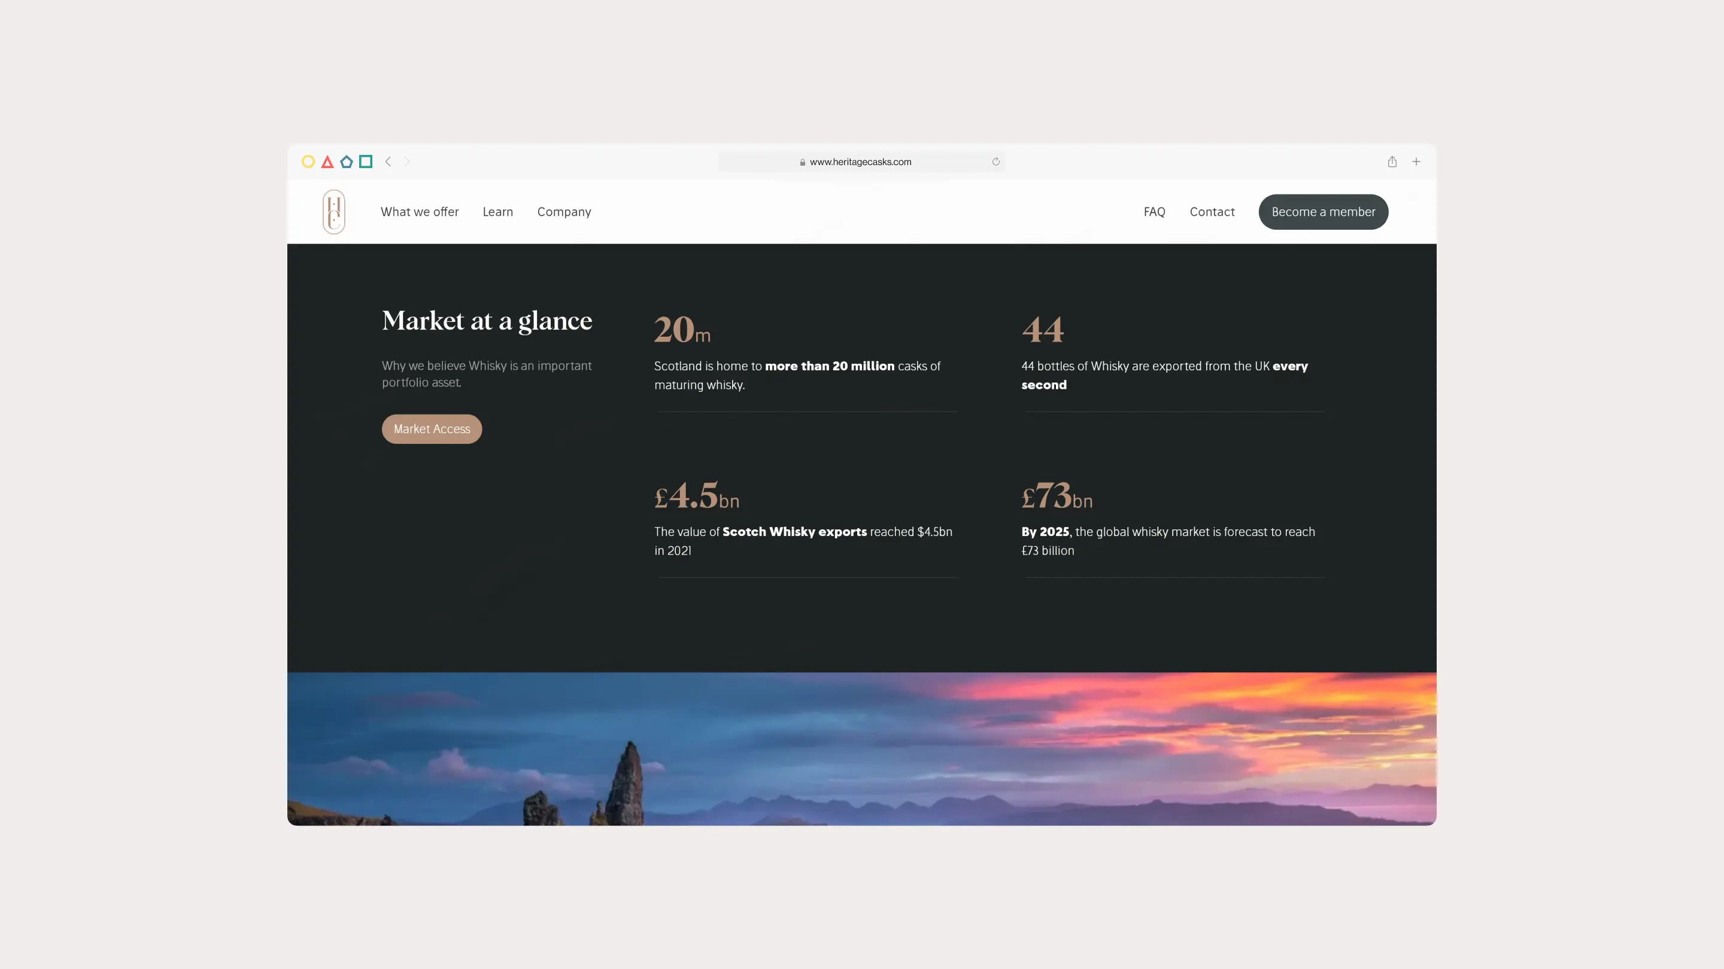
Task: Click the Heritage Casks HC logo
Action: [x=334, y=211]
